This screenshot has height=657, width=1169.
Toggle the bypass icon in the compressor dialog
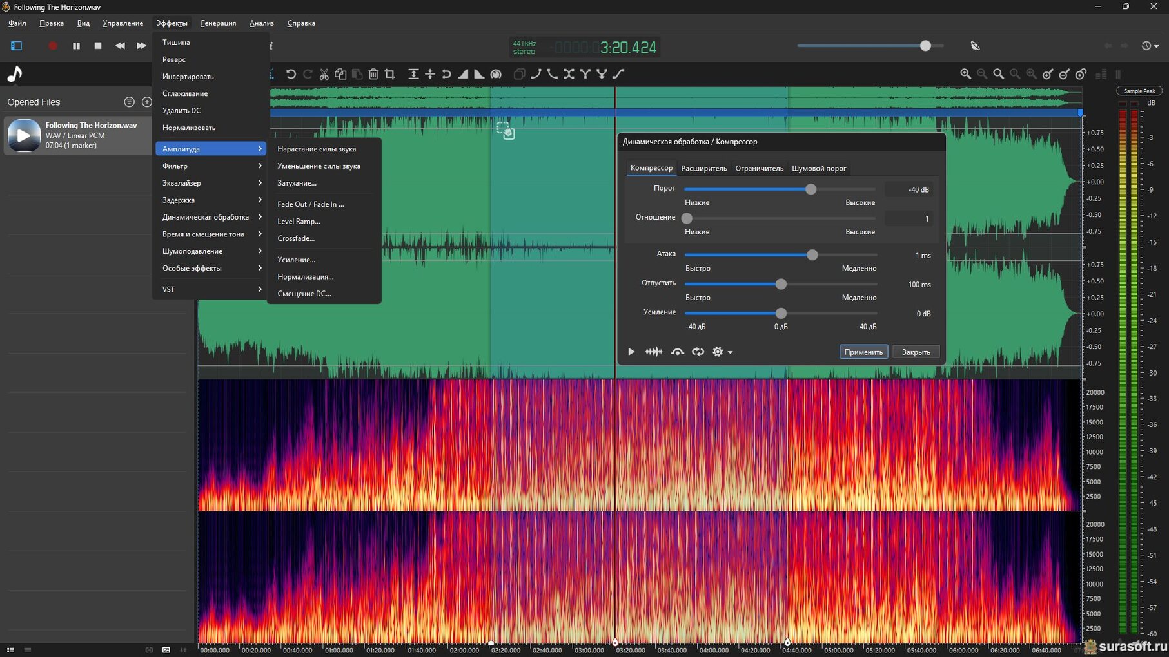(x=677, y=352)
